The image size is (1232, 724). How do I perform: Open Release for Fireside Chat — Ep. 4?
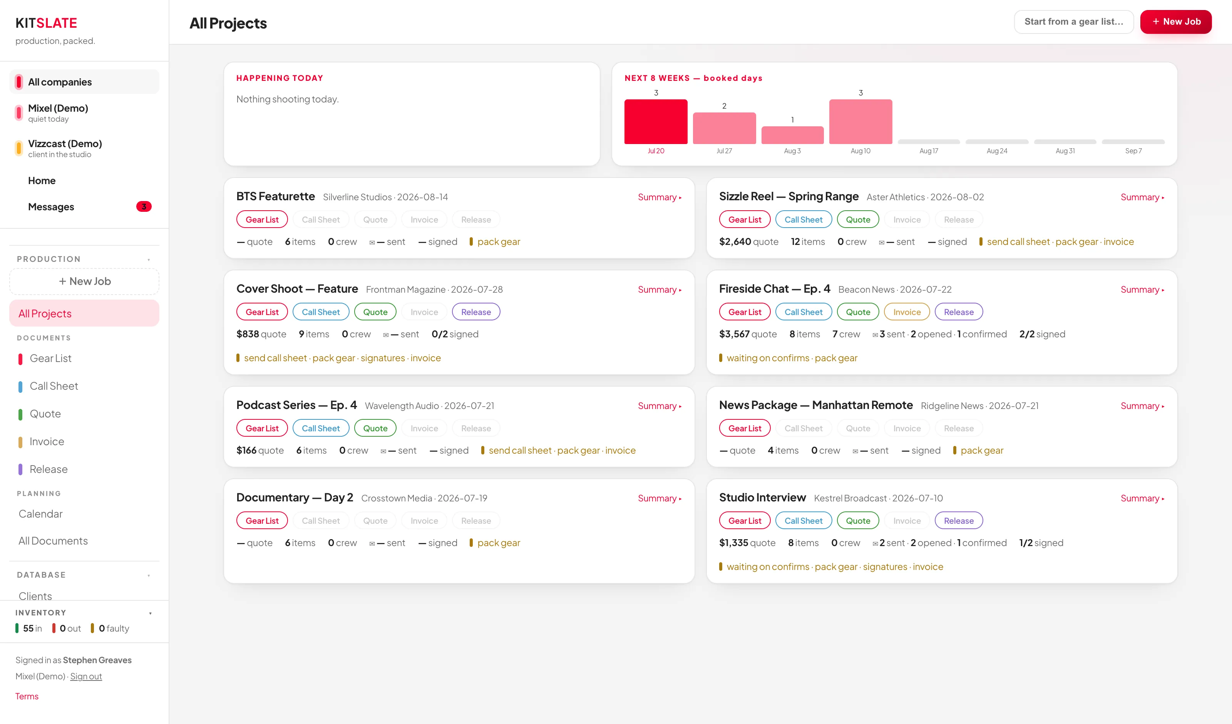959,312
